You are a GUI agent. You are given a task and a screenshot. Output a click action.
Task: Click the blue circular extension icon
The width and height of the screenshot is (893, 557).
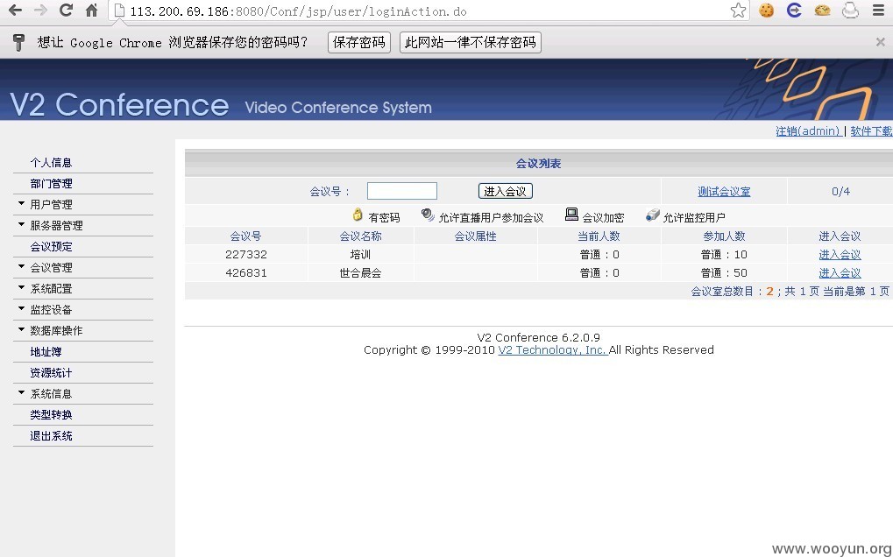pyautogui.click(x=794, y=11)
